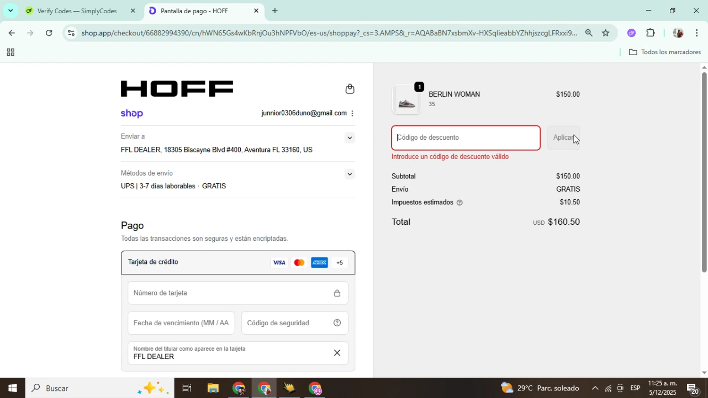Open the tab search dropdown

click(x=10, y=10)
